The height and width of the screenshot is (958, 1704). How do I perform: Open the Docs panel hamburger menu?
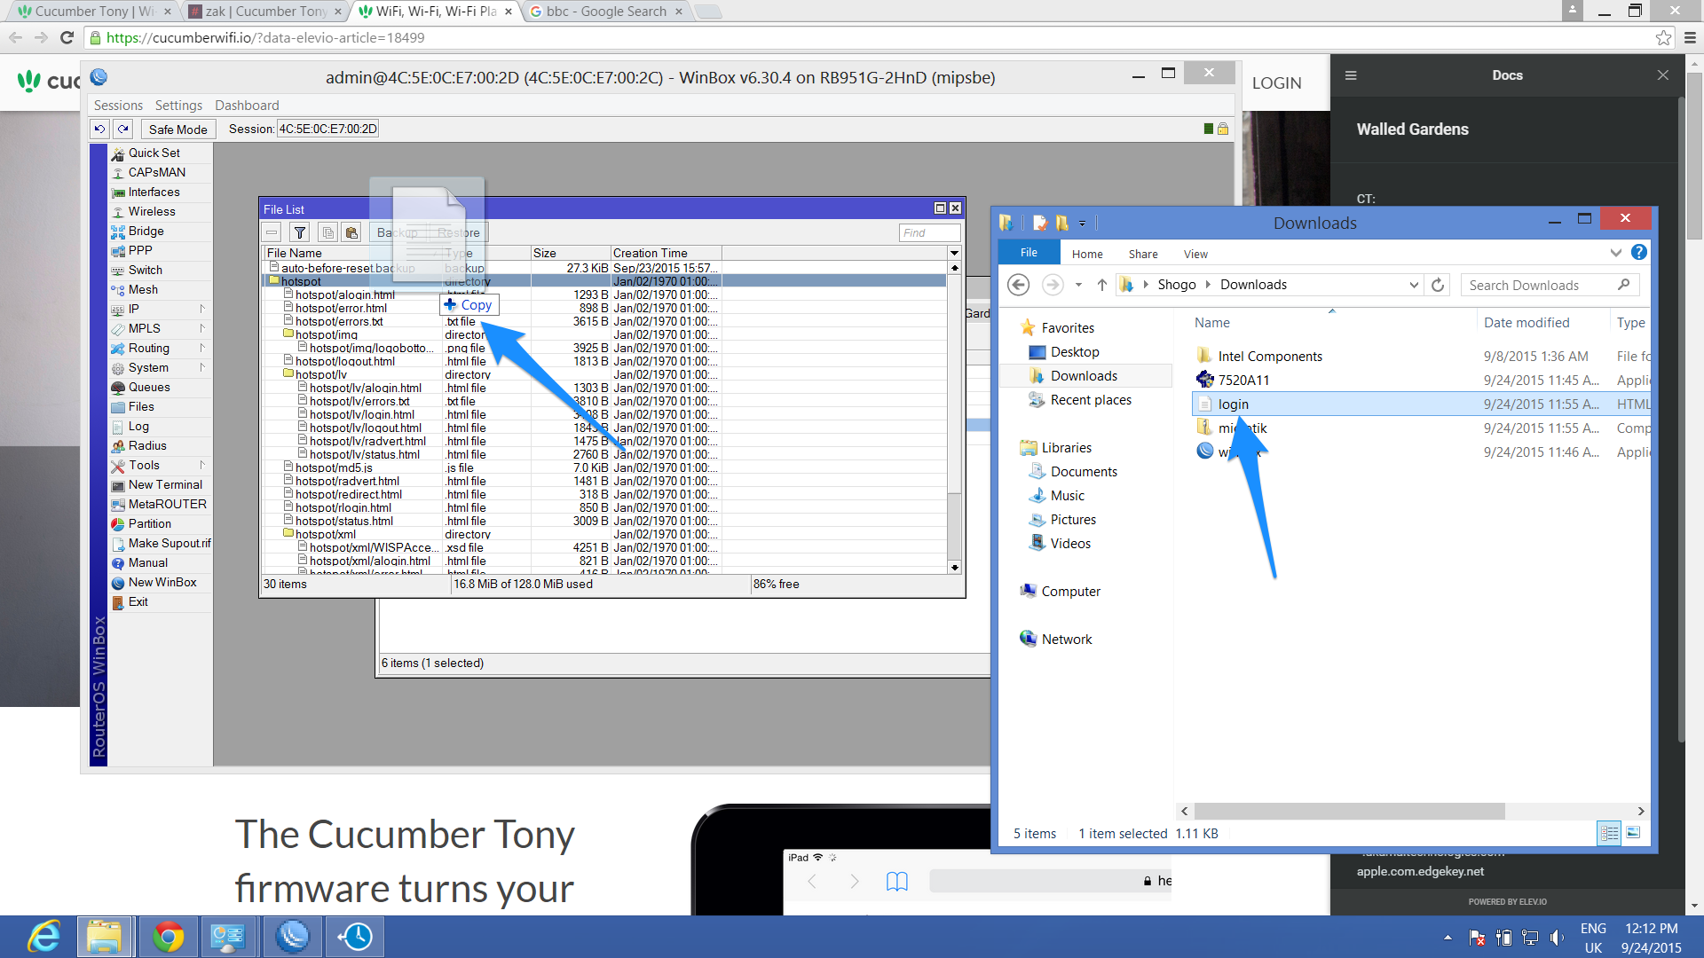pyautogui.click(x=1351, y=75)
